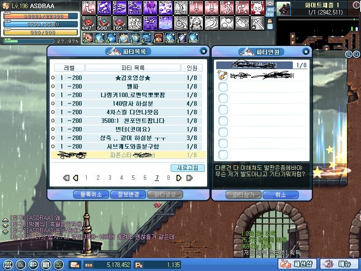Screen dimensions: 361x271
Task: Select the 빈터(컷이요) party row
Action: click(127, 129)
